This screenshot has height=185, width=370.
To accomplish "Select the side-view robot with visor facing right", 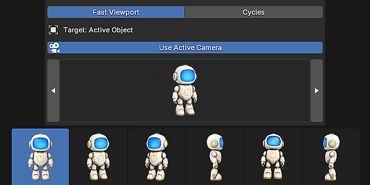I will 215,157.
